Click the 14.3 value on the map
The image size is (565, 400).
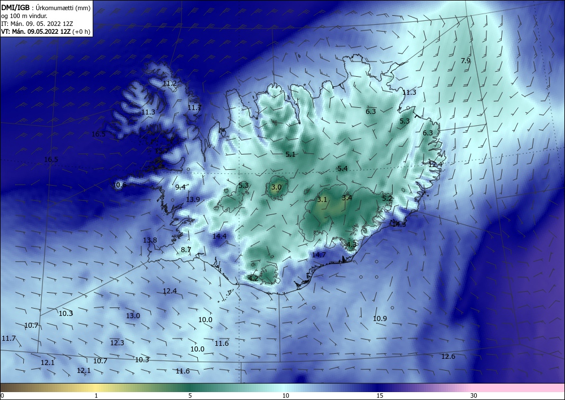point(399,224)
